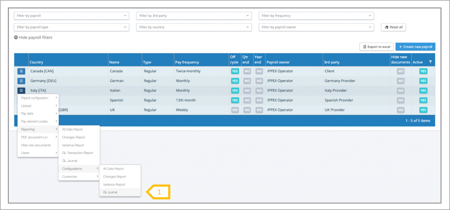Expand the Filter by country dropdown
Viewport: 450px width, 210px height.
pyautogui.click(x=194, y=27)
